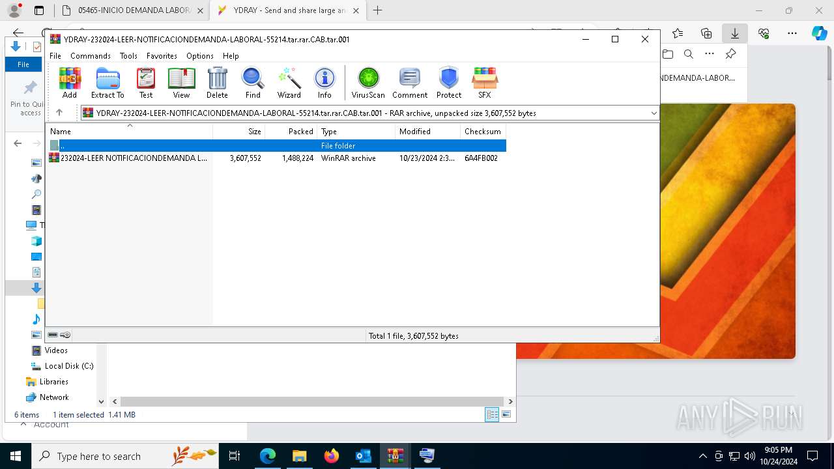Open the Commands menu
This screenshot has width=834, height=469.
[x=91, y=56]
